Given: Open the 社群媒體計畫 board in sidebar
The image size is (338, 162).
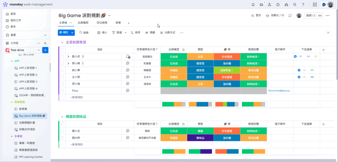Looking at the screenshot, I should click(x=27, y=123).
